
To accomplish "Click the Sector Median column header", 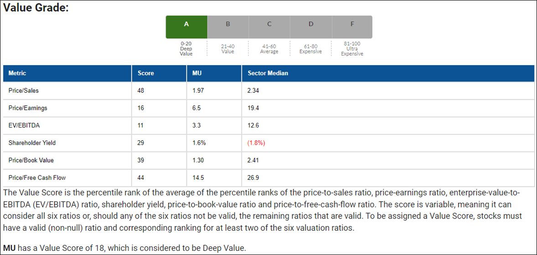I will (x=268, y=73).
